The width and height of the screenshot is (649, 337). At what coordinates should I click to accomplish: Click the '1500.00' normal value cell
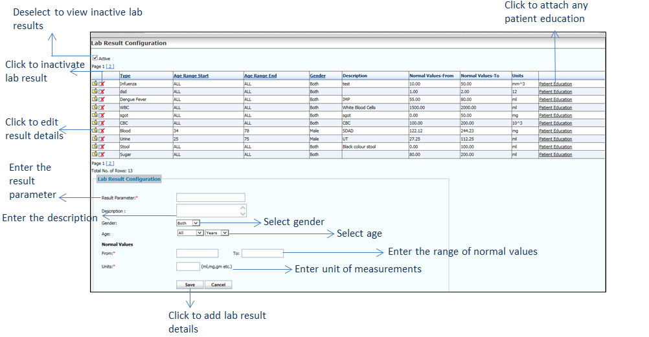[x=417, y=107]
